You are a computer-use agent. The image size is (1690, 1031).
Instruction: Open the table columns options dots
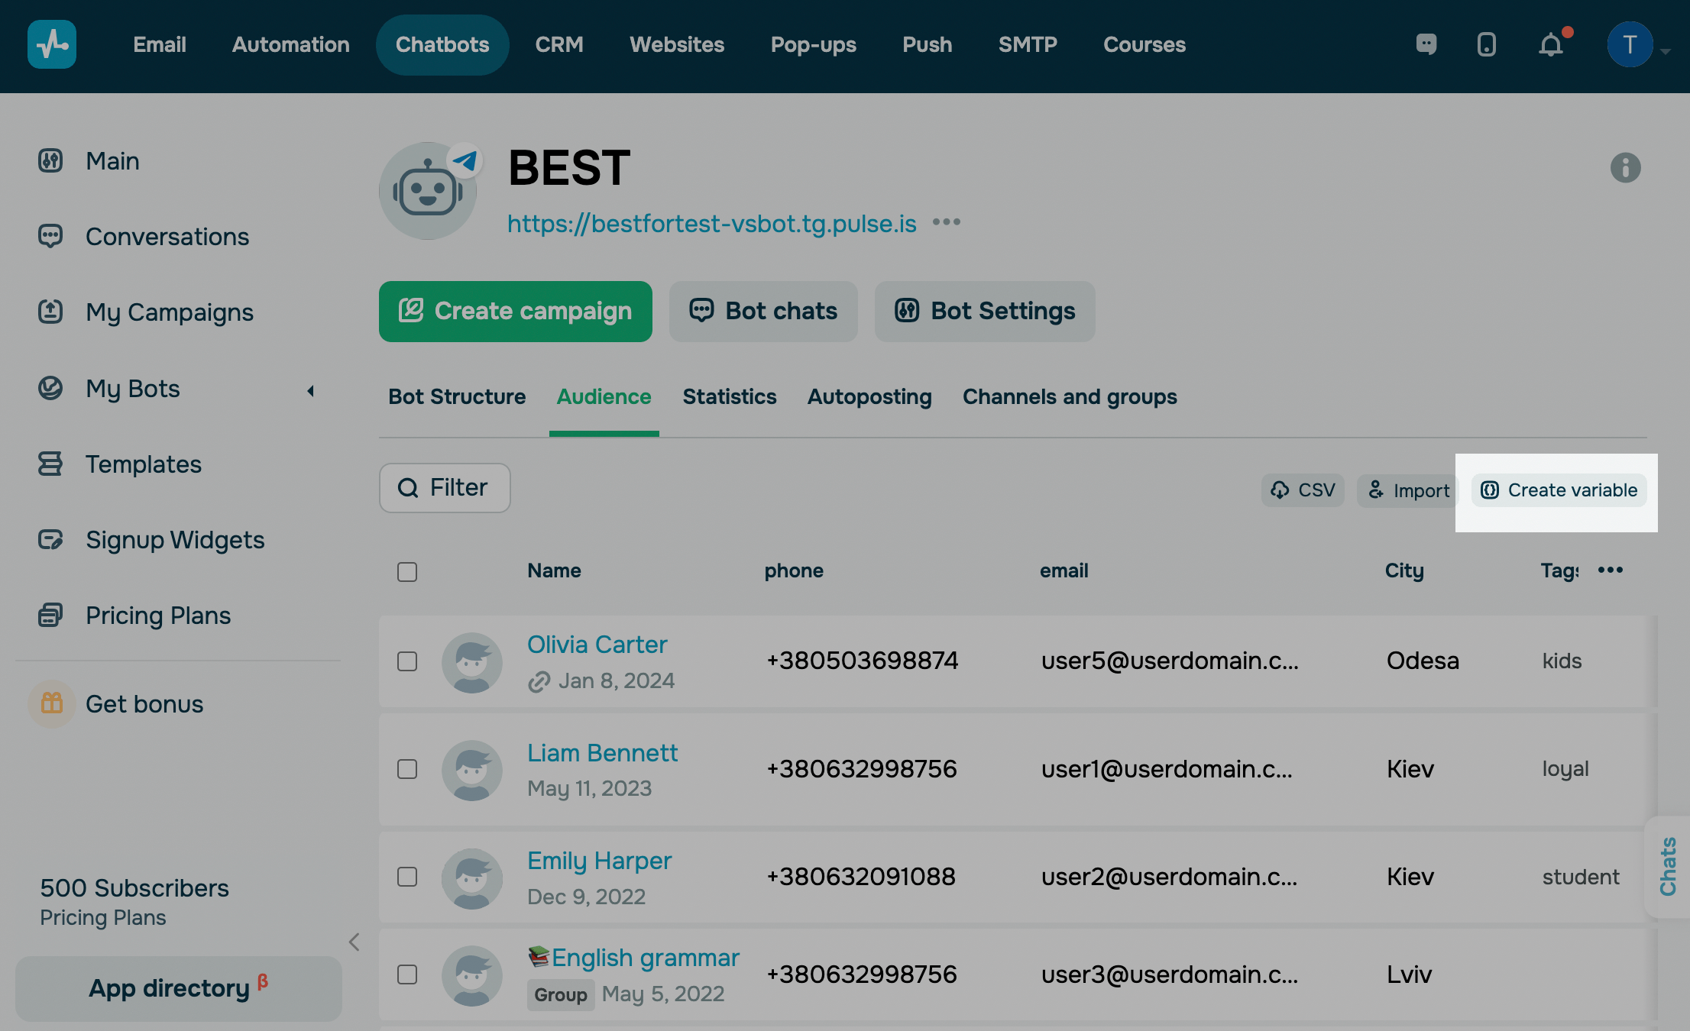click(x=1610, y=570)
